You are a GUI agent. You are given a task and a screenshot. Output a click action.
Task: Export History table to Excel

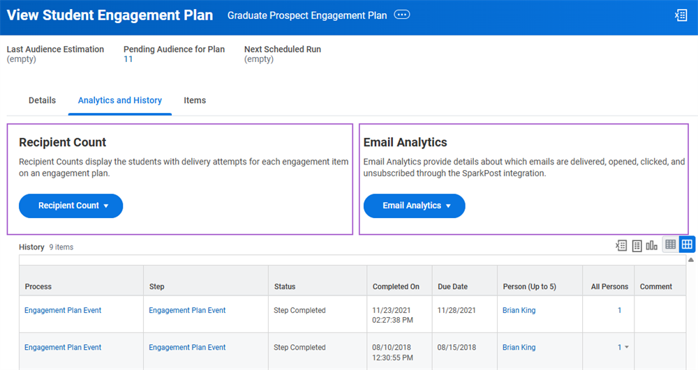[621, 245]
